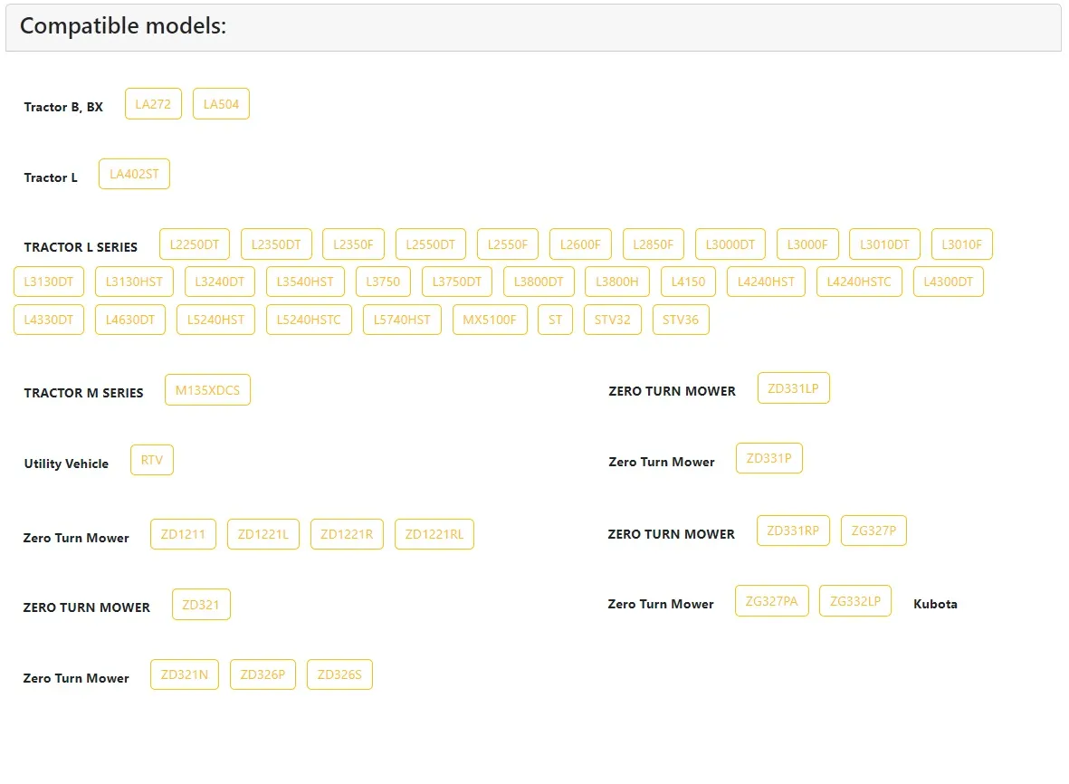Choose the L3010F model tag
The image size is (1069, 784).
pos(961,244)
